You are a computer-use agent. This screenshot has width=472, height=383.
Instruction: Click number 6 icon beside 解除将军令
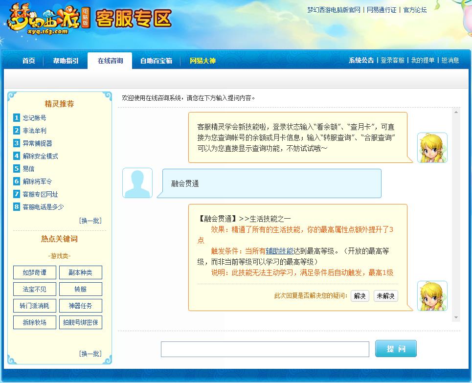point(17,181)
